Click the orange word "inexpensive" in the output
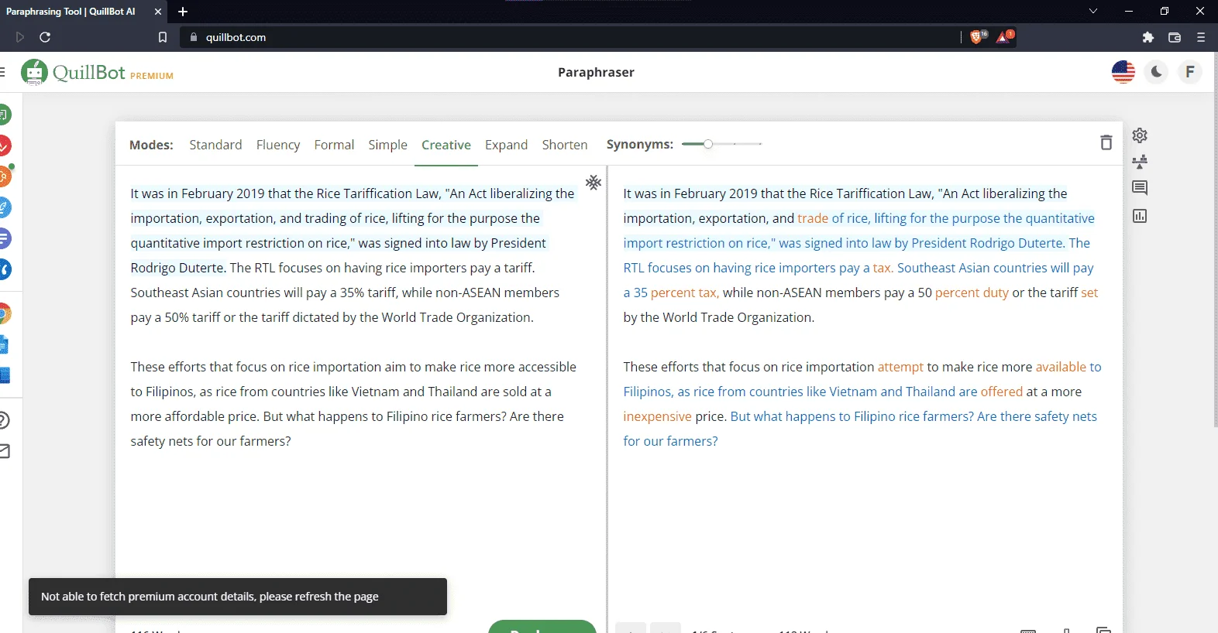The height and width of the screenshot is (633, 1218). [657, 416]
